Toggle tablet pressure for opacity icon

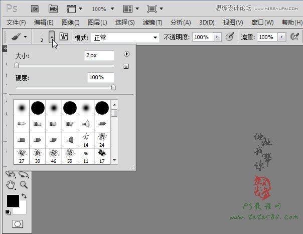[230, 37]
